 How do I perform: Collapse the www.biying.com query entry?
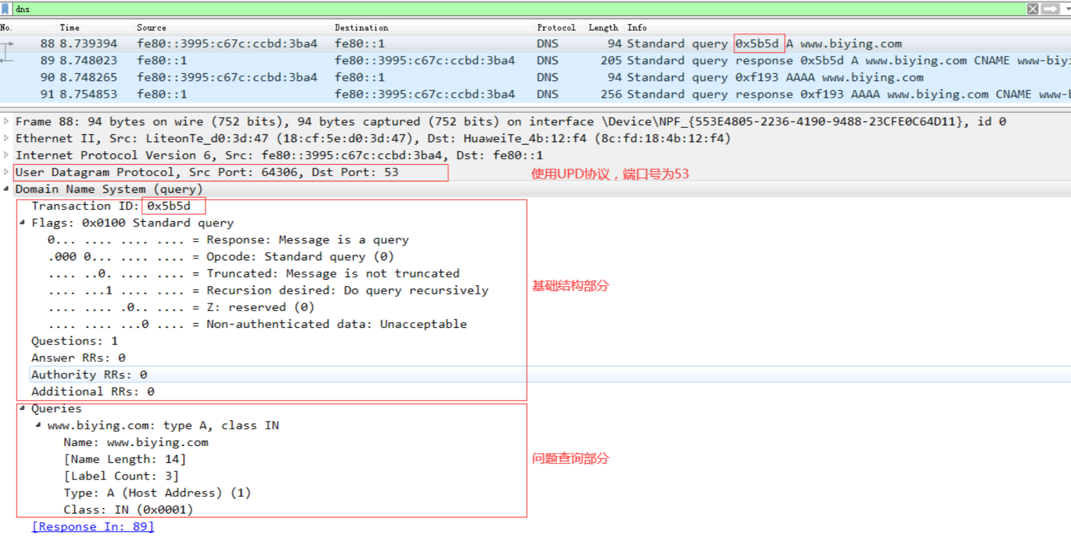tap(39, 425)
